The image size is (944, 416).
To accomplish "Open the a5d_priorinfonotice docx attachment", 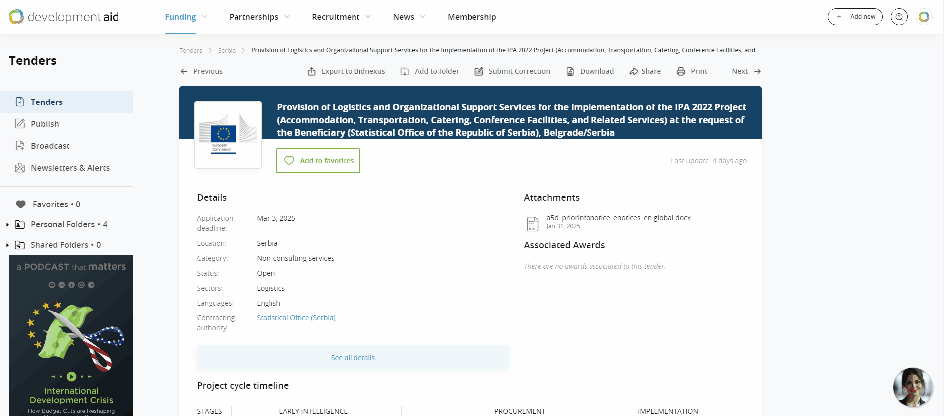I will click(x=618, y=218).
